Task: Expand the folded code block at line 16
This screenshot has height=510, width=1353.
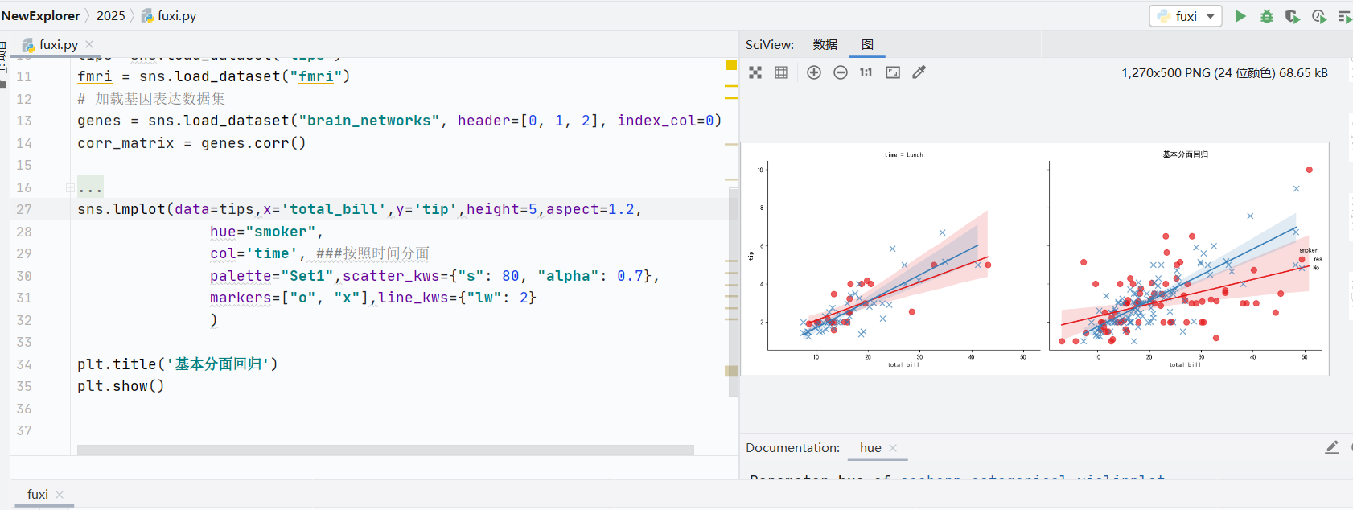Action: pyautogui.click(x=70, y=187)
